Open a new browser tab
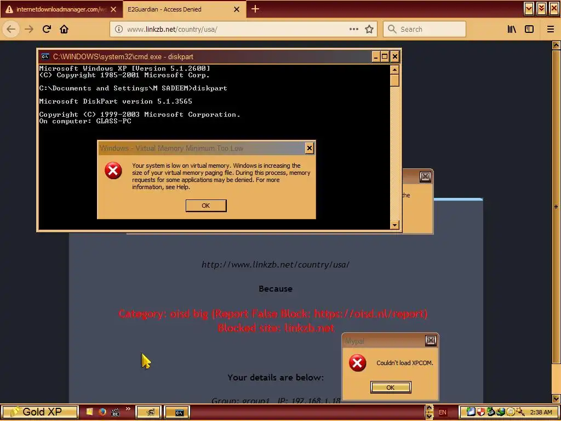This screenshot has width=561, height=421. tap(255, 9)
